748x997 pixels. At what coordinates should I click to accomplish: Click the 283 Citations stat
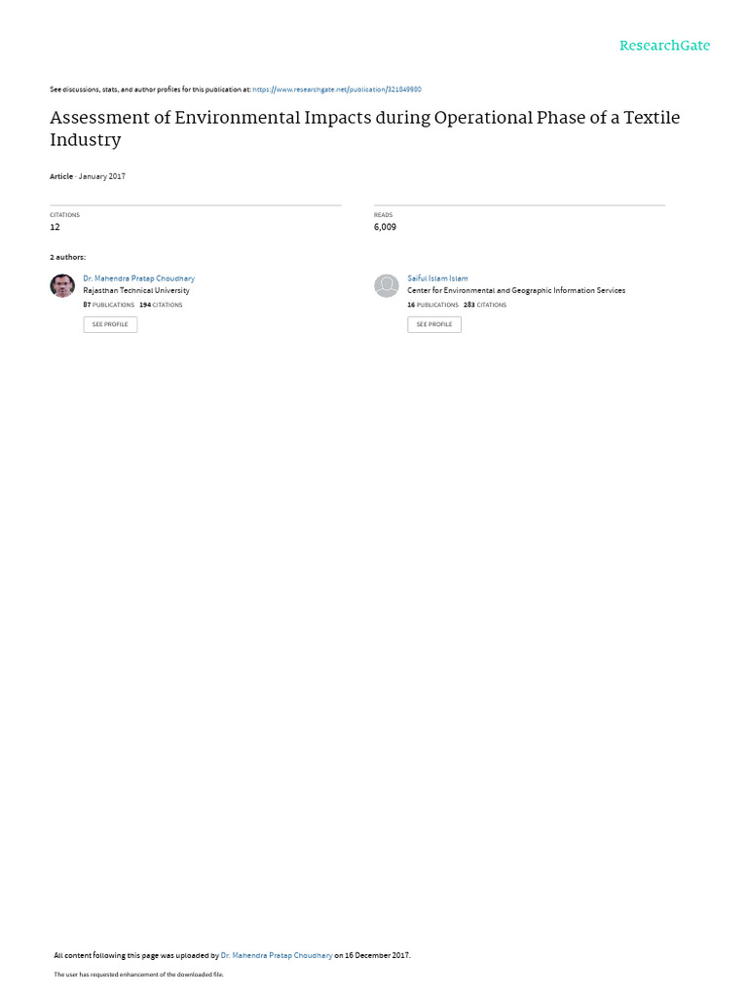click(x=485, y=305)
